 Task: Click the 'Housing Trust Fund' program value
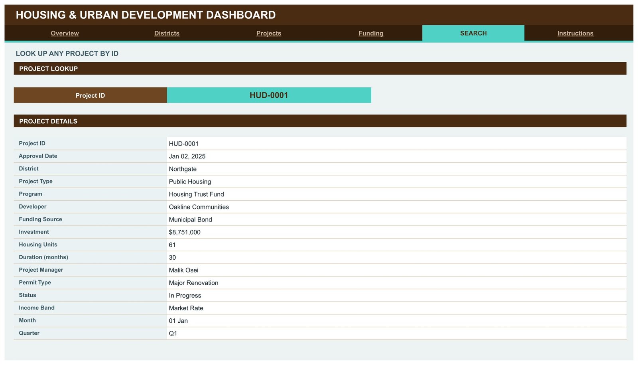[397, 194]
